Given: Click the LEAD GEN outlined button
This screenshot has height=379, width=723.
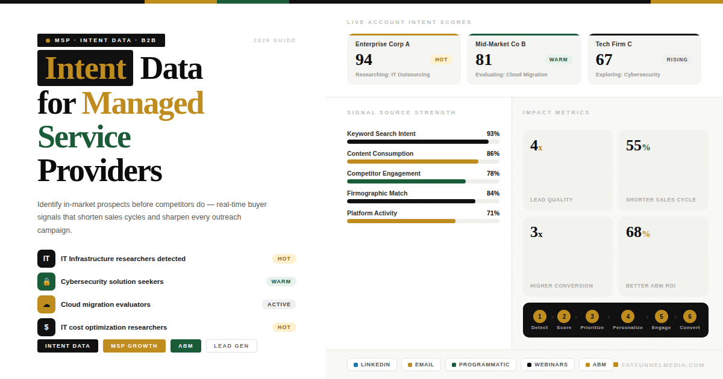Looking at the screenshot, I should click(x=231, y=346).
